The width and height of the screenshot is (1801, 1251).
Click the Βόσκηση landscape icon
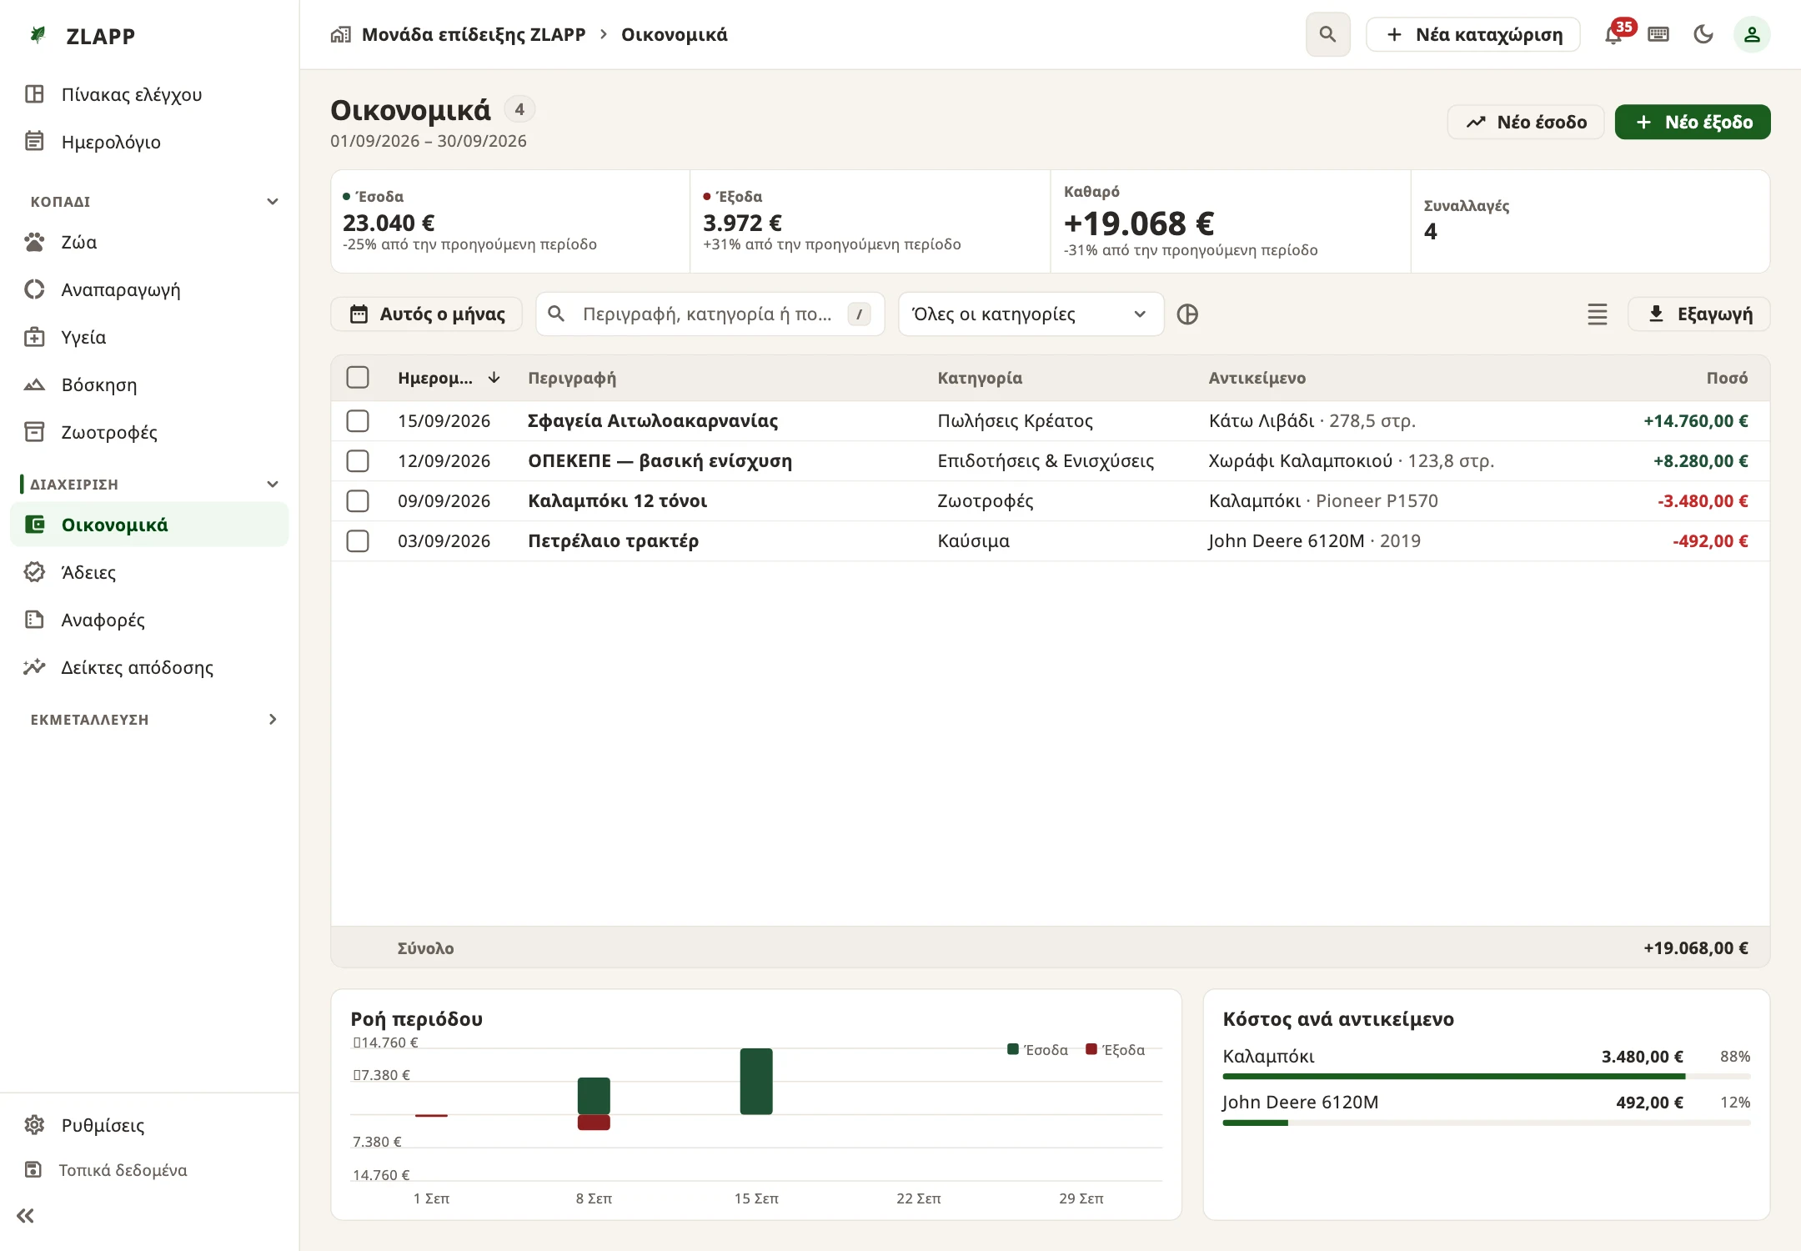(x=34, y=384)
